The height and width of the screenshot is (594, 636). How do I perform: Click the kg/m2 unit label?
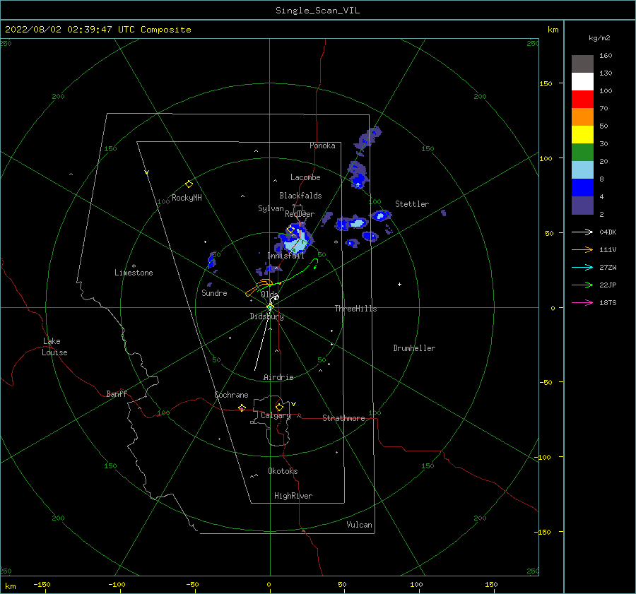[x=599, y=38]
